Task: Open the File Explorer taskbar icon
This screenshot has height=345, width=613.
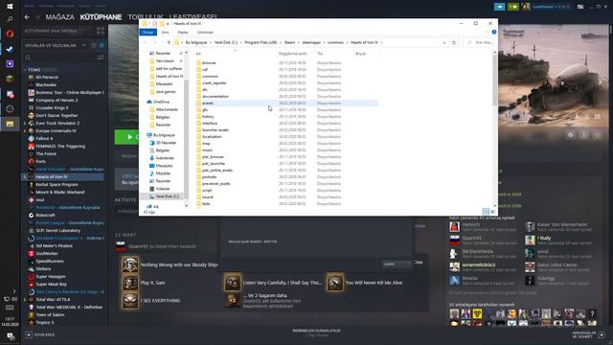Action: (10, 124)
